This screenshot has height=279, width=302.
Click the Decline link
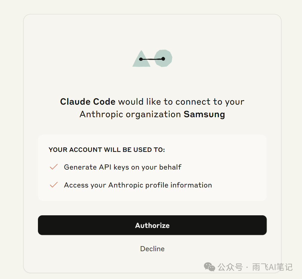[152, 248]
